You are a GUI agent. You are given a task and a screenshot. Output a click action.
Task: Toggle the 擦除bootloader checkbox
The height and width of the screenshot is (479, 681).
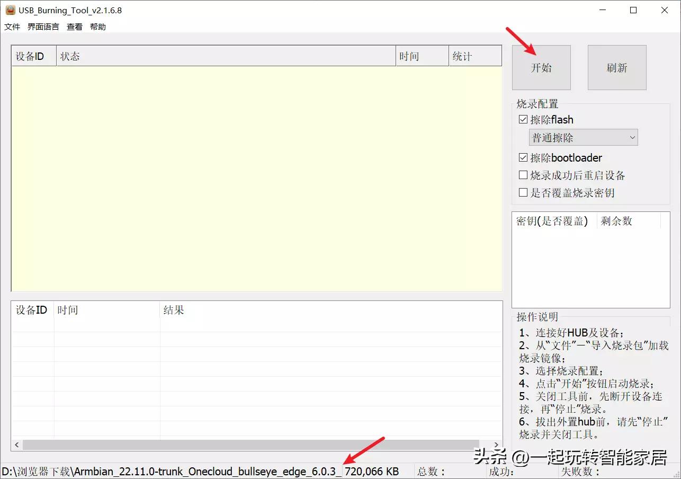[523, 157]
